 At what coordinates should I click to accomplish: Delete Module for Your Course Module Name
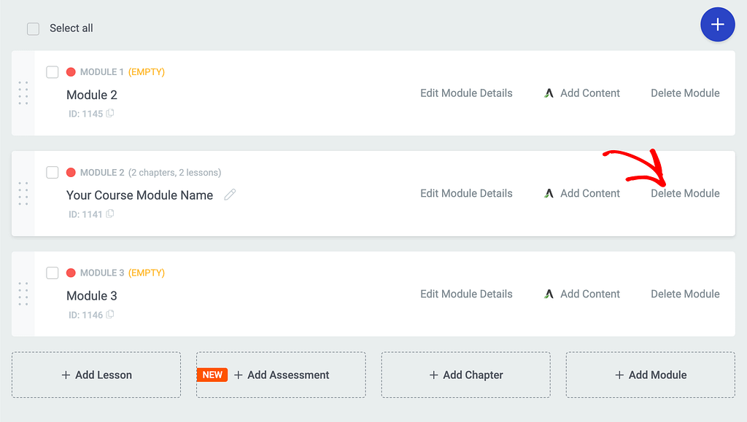pyautogui.click(x=685, y=193)
